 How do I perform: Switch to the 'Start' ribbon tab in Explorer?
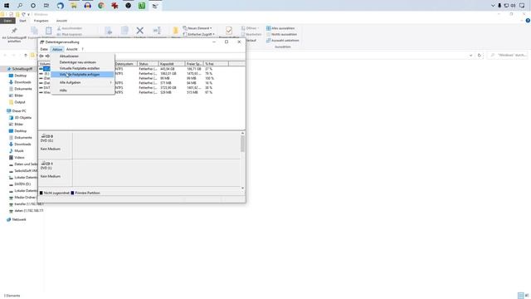pos(22,21)
